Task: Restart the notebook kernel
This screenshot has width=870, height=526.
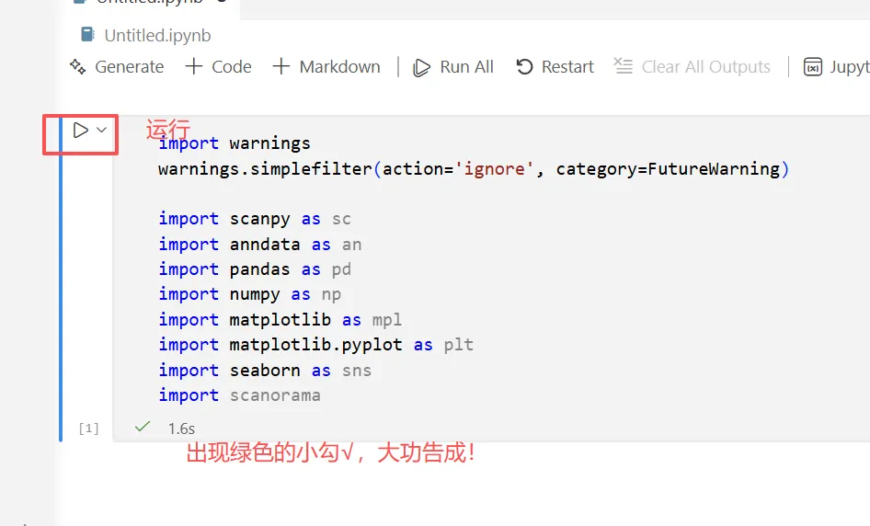Action: [555, 66]
